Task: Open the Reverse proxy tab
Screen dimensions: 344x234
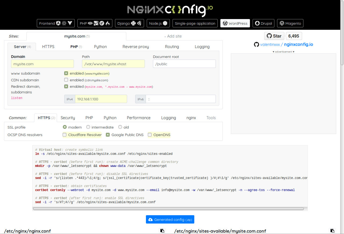Action: tap(136, 47)
